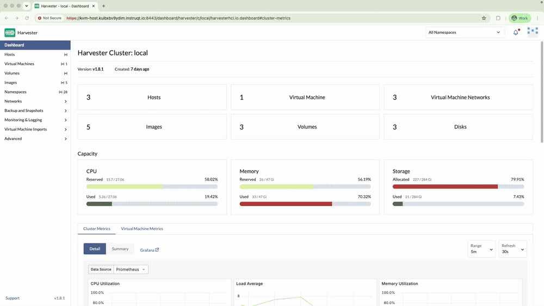Click the Created 7 days ago text

(x=132, y=69)
